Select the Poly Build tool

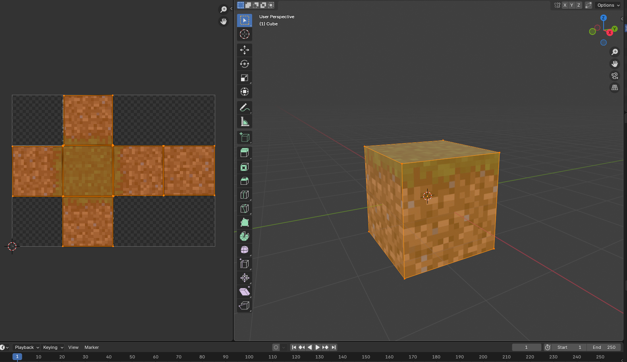click(x=245, y=222)
